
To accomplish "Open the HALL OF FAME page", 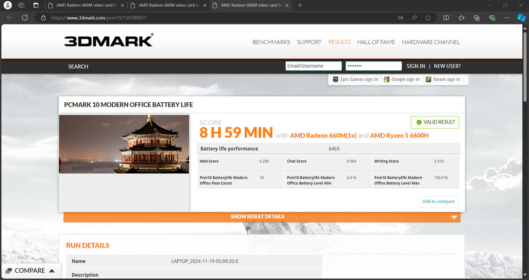I will 376,42.
